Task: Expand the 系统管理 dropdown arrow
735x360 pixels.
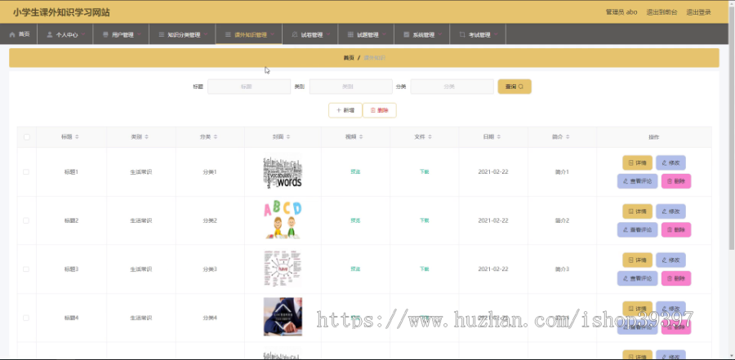Action: [x=440, y=34]
